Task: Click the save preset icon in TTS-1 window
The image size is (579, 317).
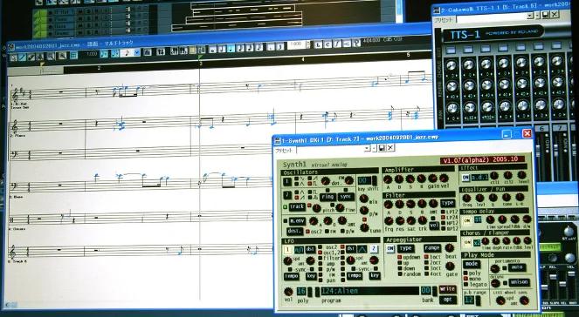Action: click(546, 15)
